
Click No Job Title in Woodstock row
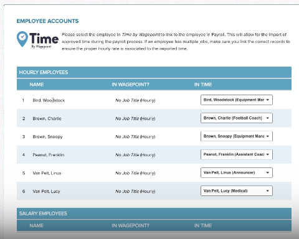pos(127,100)
